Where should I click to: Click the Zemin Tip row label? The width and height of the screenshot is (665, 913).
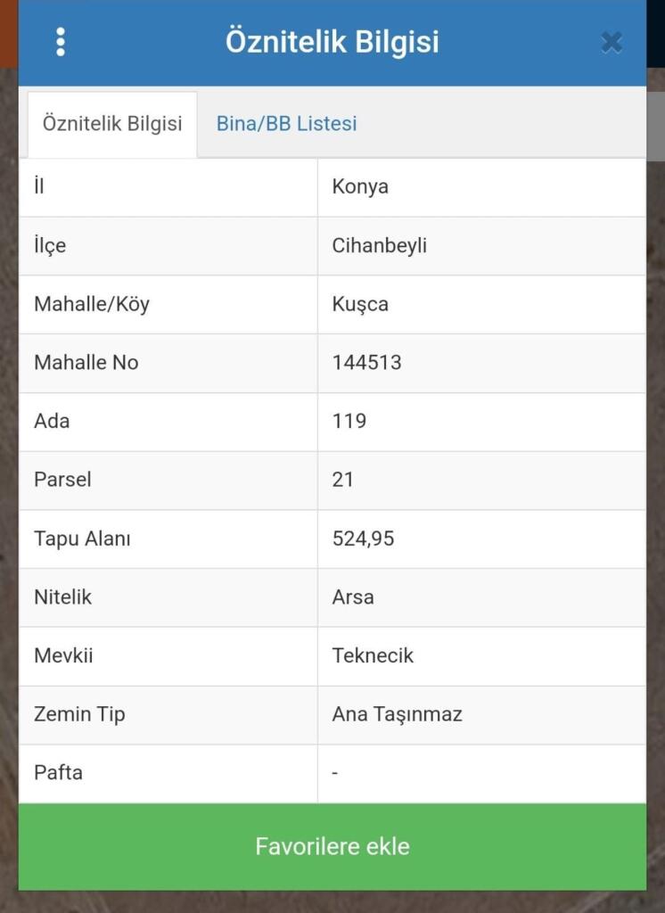(79, 714)
